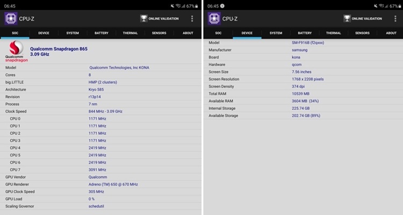Click 'Adreno (TM) 650 @ 670 MHz' value
This screenshot has height=215, width=403.
[113, 184]
